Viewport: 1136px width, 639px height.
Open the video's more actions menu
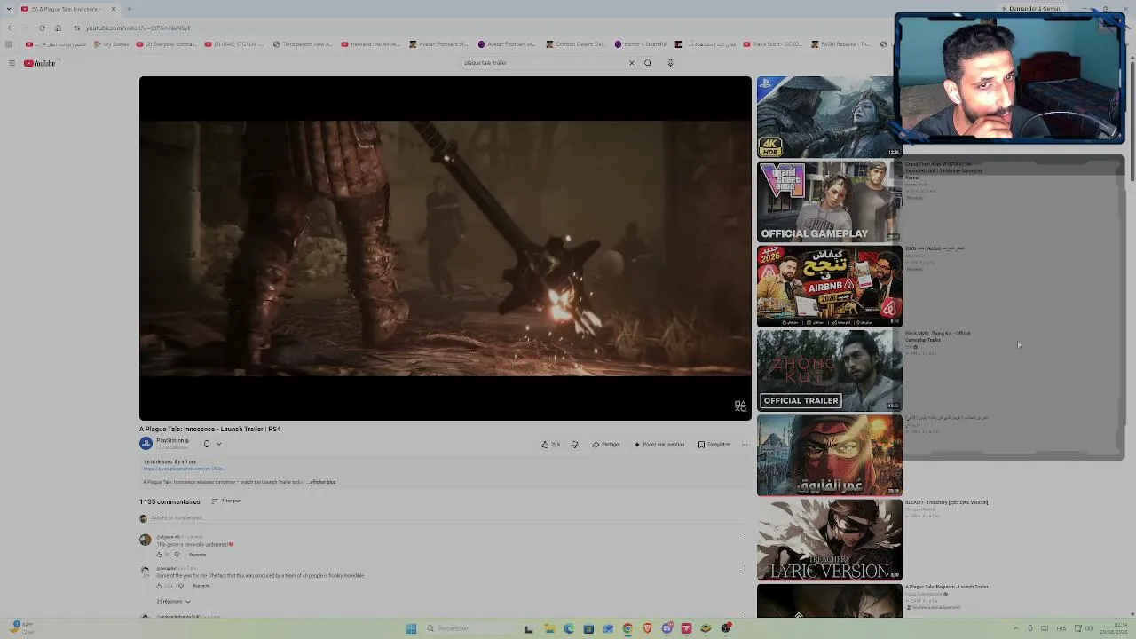coord(745,444)
